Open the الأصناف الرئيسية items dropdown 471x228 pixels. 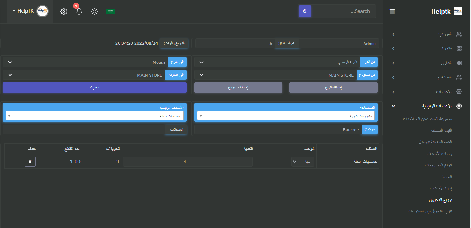[94, 116]
